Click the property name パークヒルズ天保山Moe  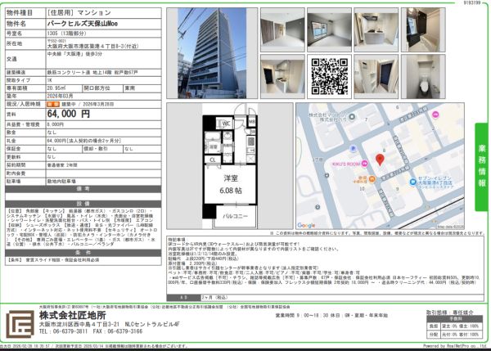[x=83, y=24]
